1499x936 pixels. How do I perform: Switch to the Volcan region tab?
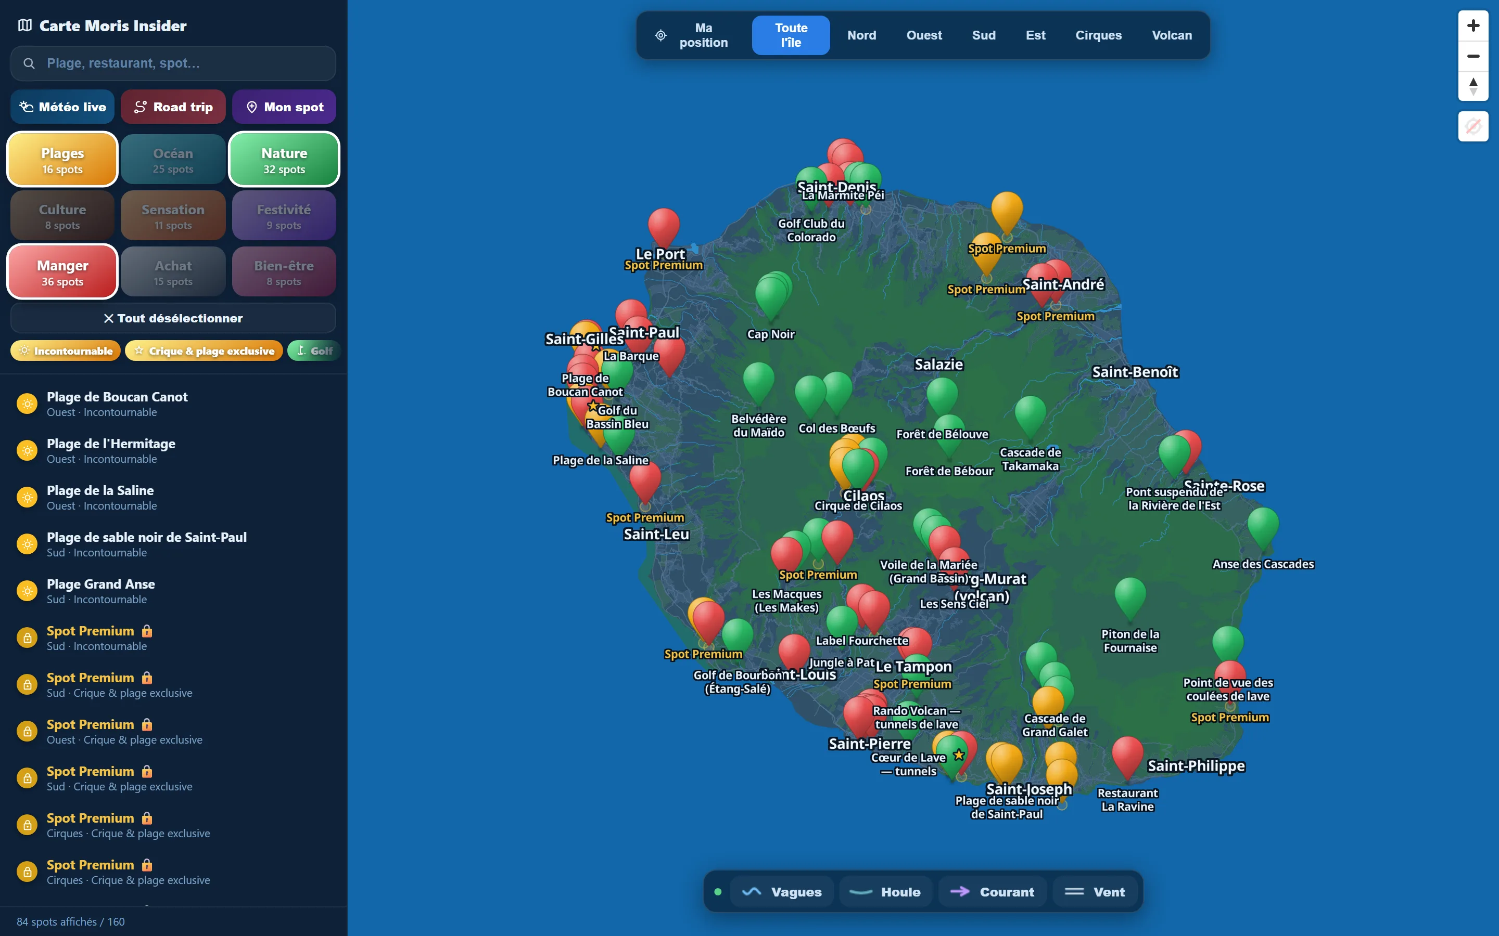[1171, 35]
